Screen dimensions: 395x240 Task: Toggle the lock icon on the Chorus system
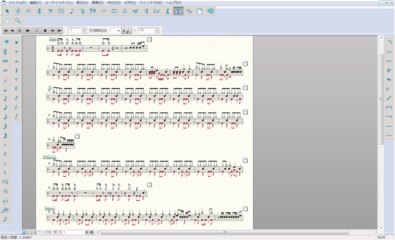pos(245,160)
